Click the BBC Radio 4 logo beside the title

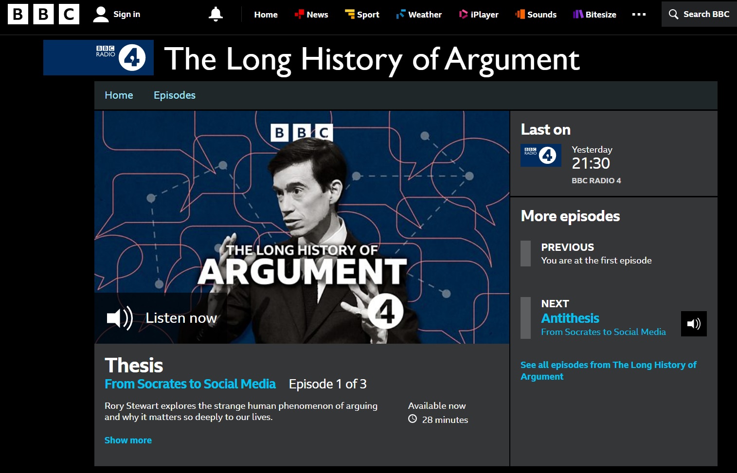[98, 57]
